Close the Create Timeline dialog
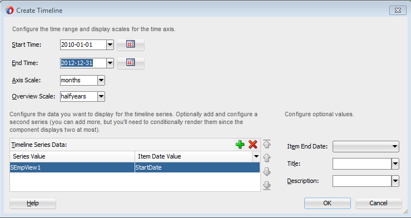The image size is (411, 218). tap(398, 11)
